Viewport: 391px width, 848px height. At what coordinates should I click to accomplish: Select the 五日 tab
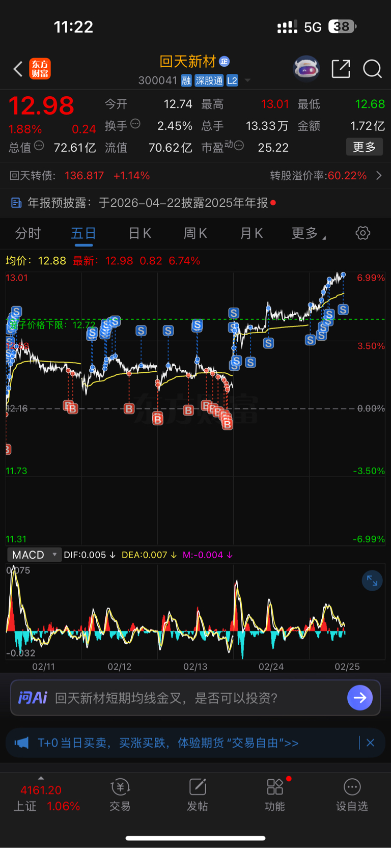pyautogui.click(x=83, y=233)
